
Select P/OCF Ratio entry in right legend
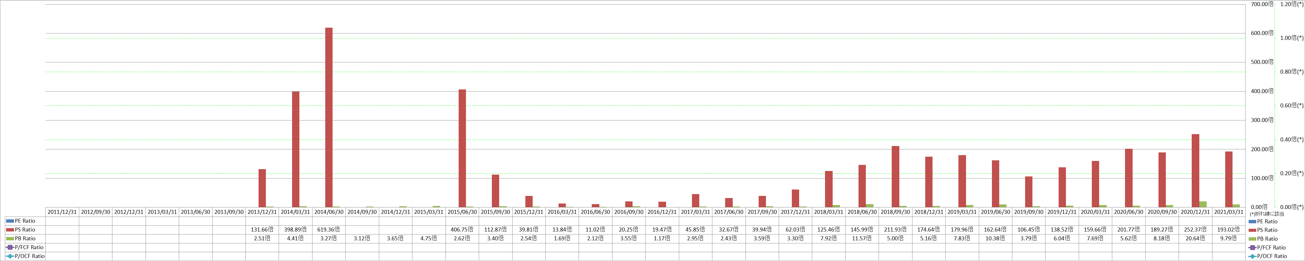click(x=1268, y=256)
